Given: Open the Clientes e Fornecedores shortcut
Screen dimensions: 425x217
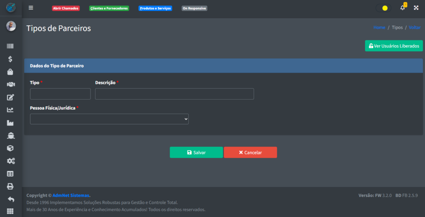Looking at the screenshot, I should (x=109, y=8).
